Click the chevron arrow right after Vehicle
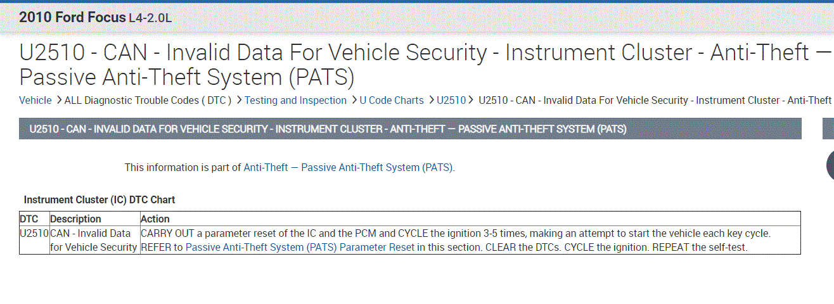This screenshot has width=834, height=304. pos(58,100)
